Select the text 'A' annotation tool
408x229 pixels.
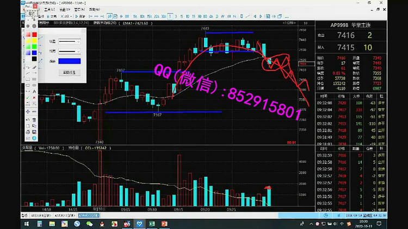35,92
